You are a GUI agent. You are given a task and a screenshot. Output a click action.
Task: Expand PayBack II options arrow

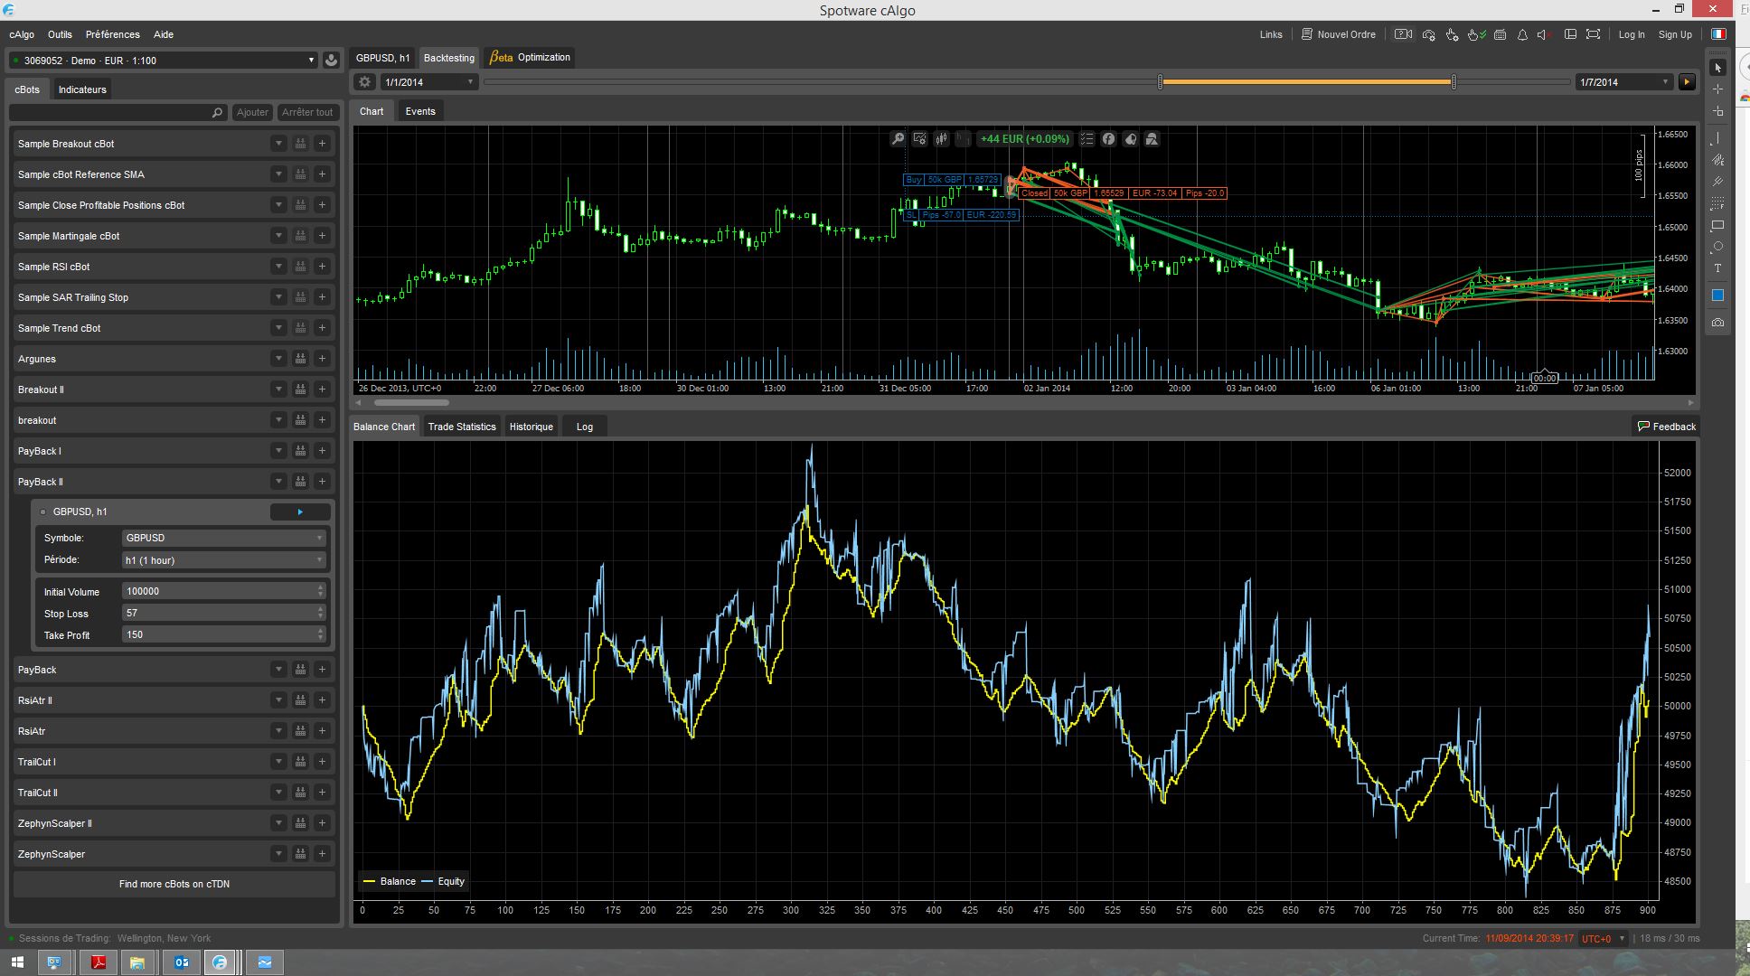coord(278,482)
